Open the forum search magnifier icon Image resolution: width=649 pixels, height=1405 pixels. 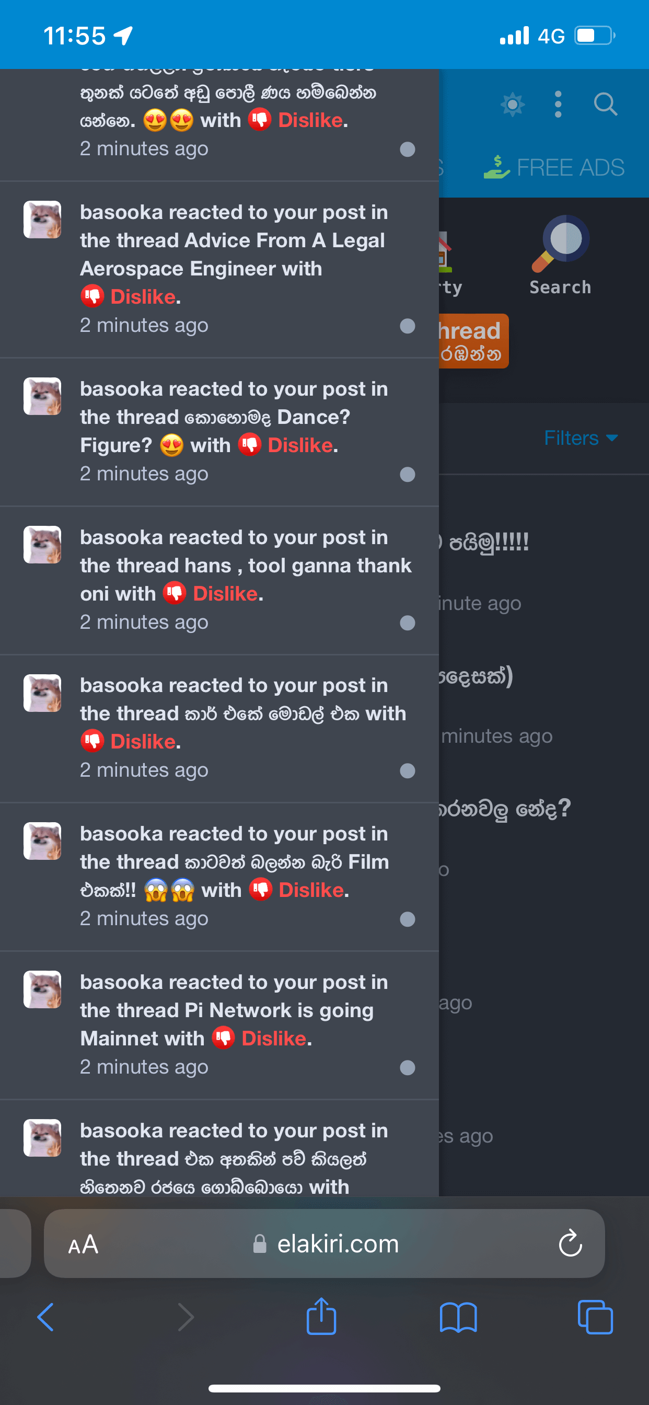point(606,103)
